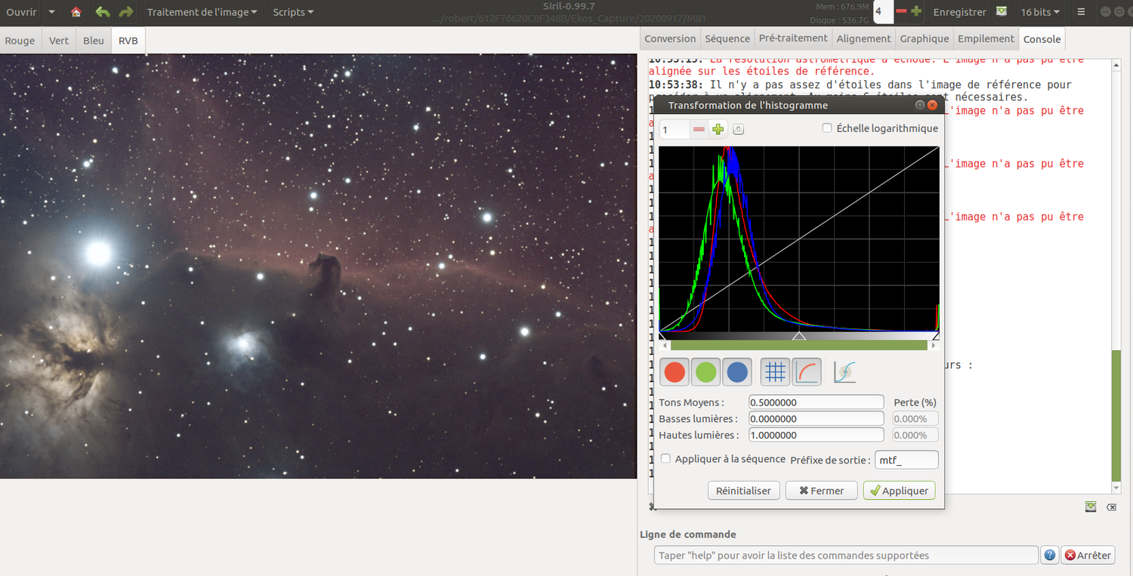
Task: Toggle red channel display in histogram
Action: [674, 371]
